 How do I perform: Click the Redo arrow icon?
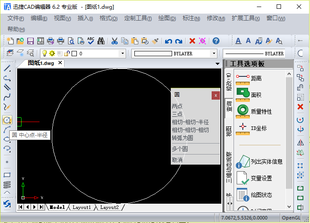tap(179, 41)
